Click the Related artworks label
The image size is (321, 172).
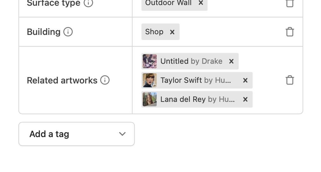[62, 80]
